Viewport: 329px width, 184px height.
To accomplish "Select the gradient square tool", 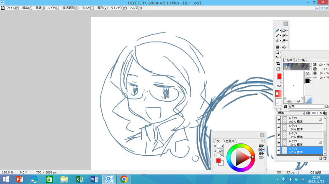I will [278, 47].
